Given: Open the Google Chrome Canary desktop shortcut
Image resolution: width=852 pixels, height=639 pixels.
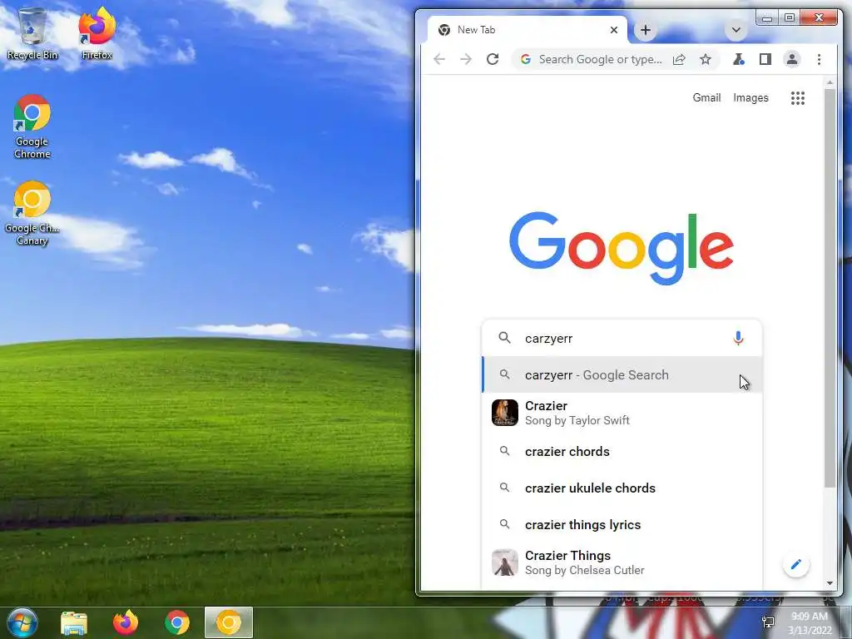Looking at the screenshot, I should pyautogui.click(x=32, y=214).
